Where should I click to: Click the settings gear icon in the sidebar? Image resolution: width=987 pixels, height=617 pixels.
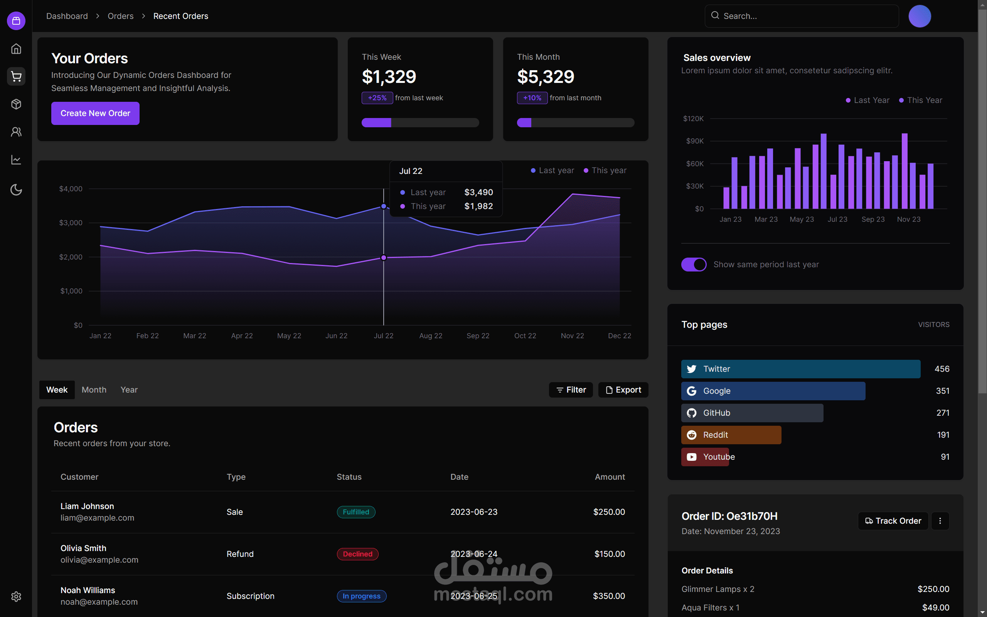coord(16,597)
